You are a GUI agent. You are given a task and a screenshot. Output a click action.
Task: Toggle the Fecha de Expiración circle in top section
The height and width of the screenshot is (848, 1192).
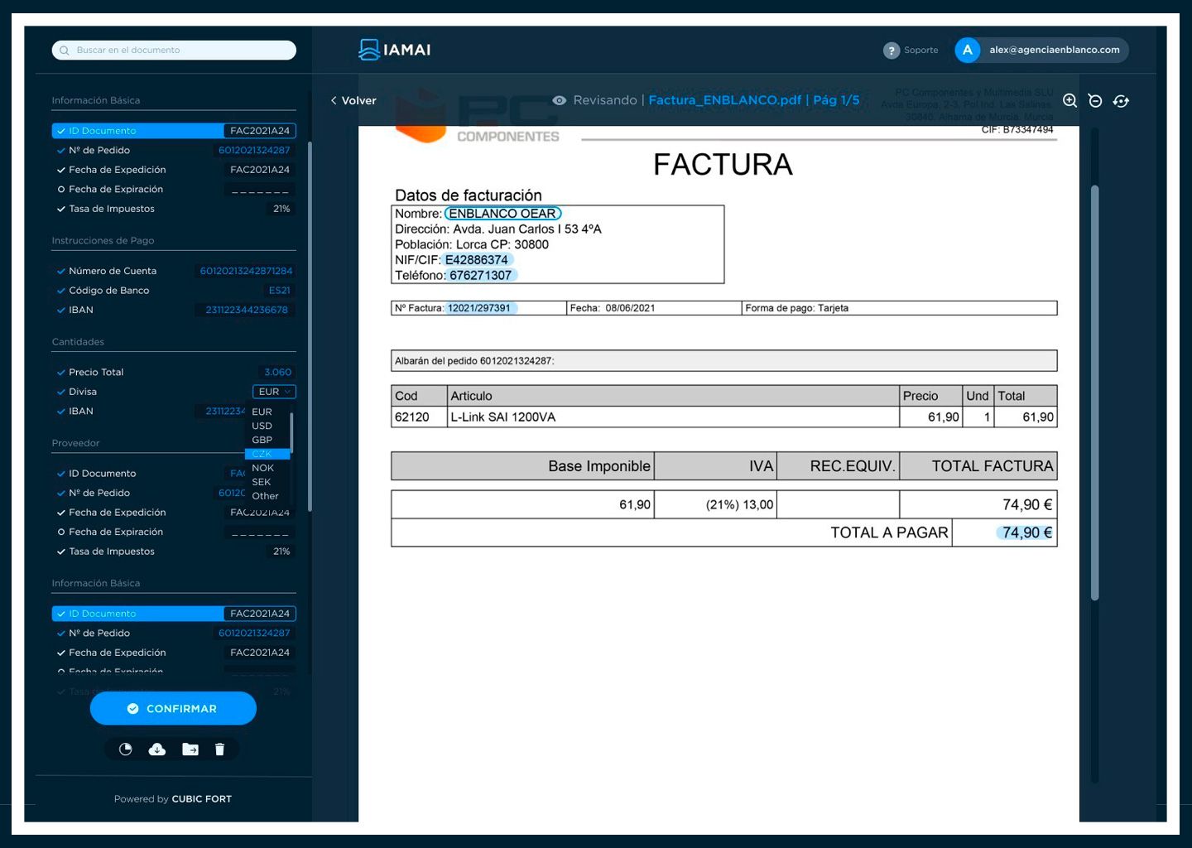tap(61, 190)
